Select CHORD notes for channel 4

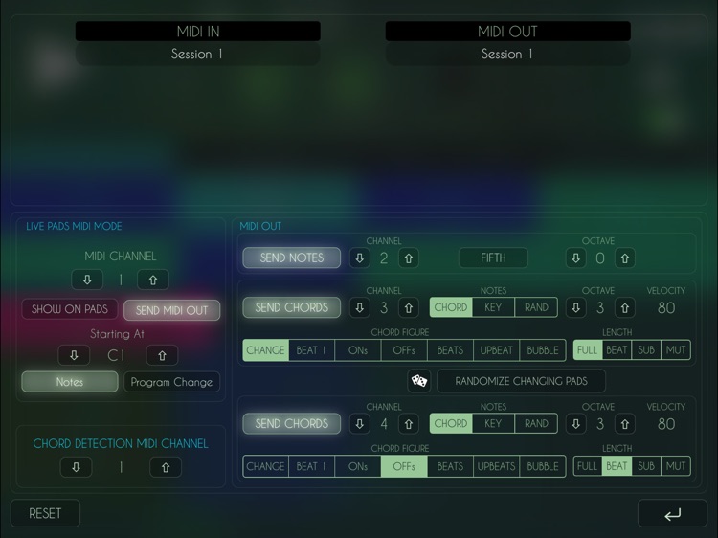(451, 423)
